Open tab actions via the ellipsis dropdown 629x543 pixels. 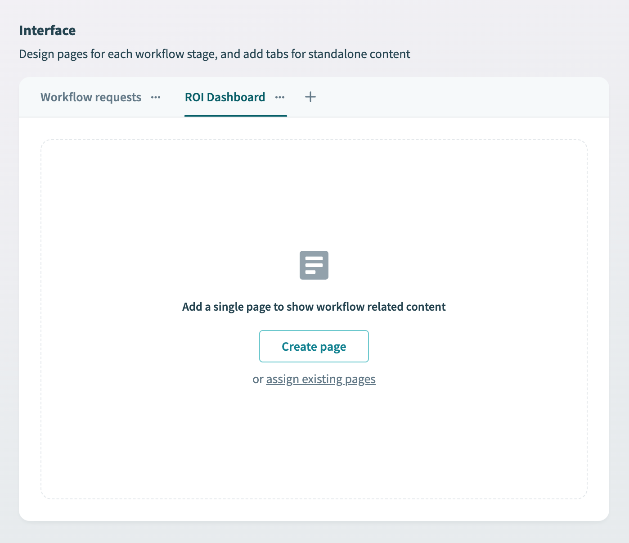click(280, 97)
